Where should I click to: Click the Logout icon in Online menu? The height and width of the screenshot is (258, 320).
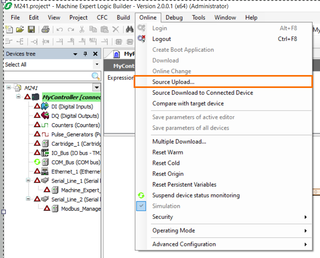[141, 39]
